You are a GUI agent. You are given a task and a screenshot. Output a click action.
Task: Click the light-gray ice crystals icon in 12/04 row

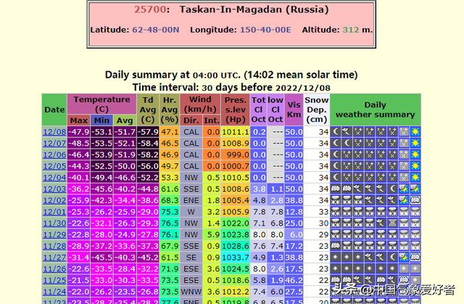404,177
